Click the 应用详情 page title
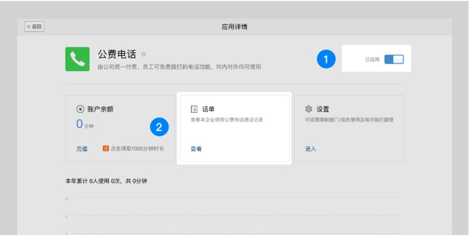 (x=234, y=27)
